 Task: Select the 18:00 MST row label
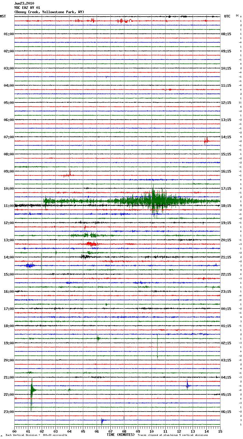[x=9, y=326]
